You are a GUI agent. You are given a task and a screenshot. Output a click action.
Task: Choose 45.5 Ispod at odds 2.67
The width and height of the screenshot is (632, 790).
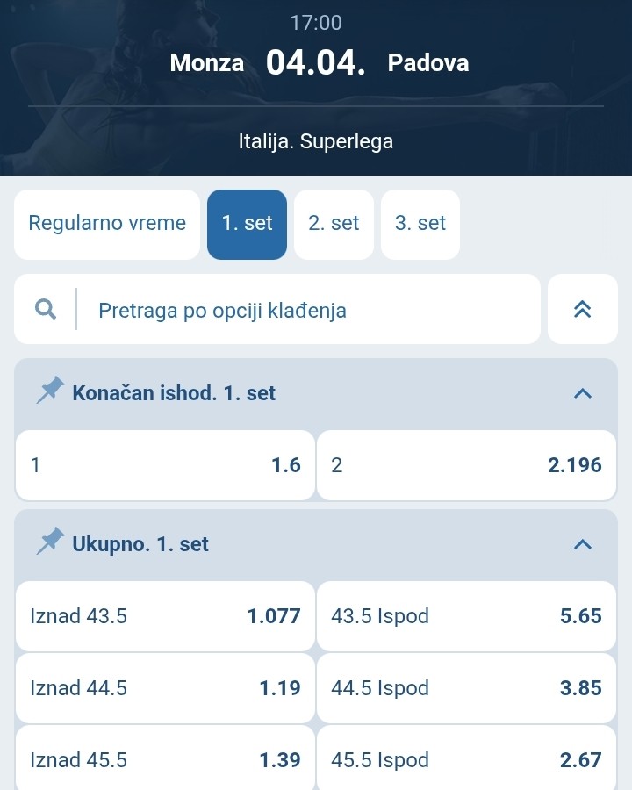coord(466,758)
